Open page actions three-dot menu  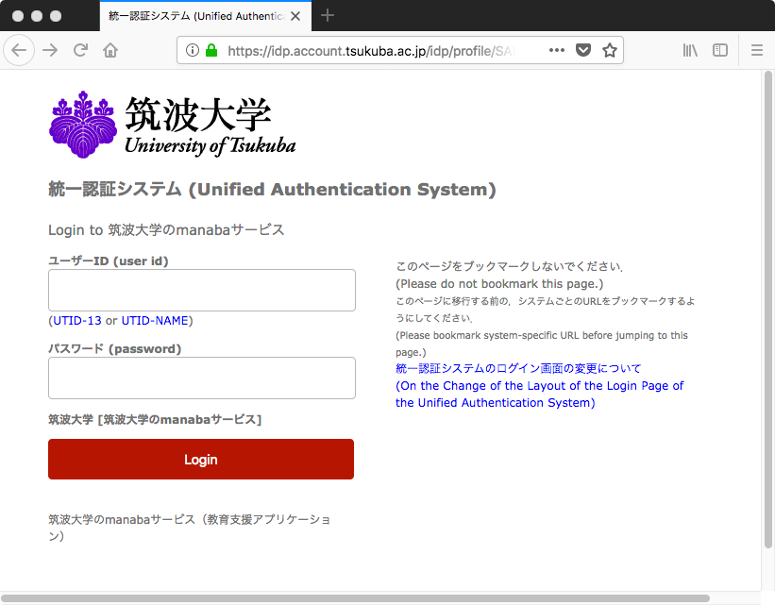(557, 50)
